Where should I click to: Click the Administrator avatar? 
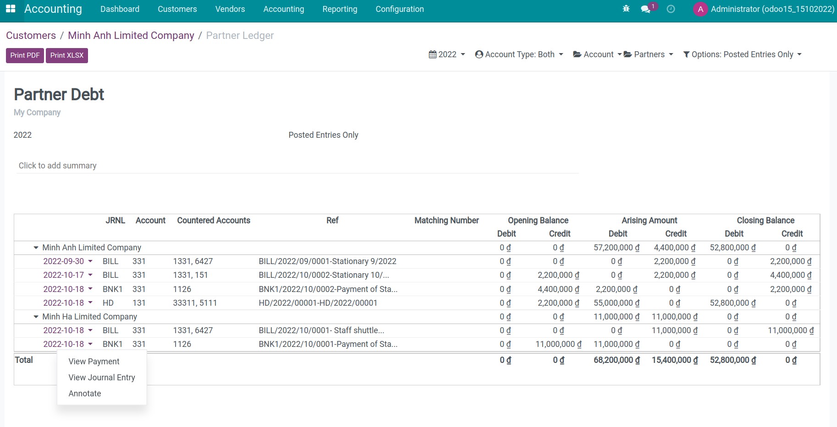coord(700,9)
